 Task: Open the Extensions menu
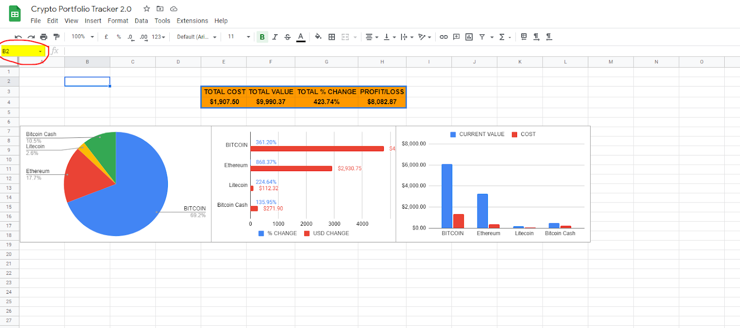192,21
